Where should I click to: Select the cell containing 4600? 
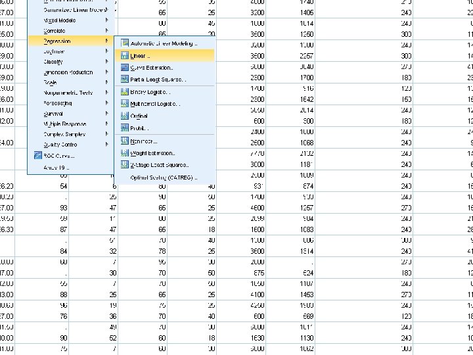[x=241, y=208]
